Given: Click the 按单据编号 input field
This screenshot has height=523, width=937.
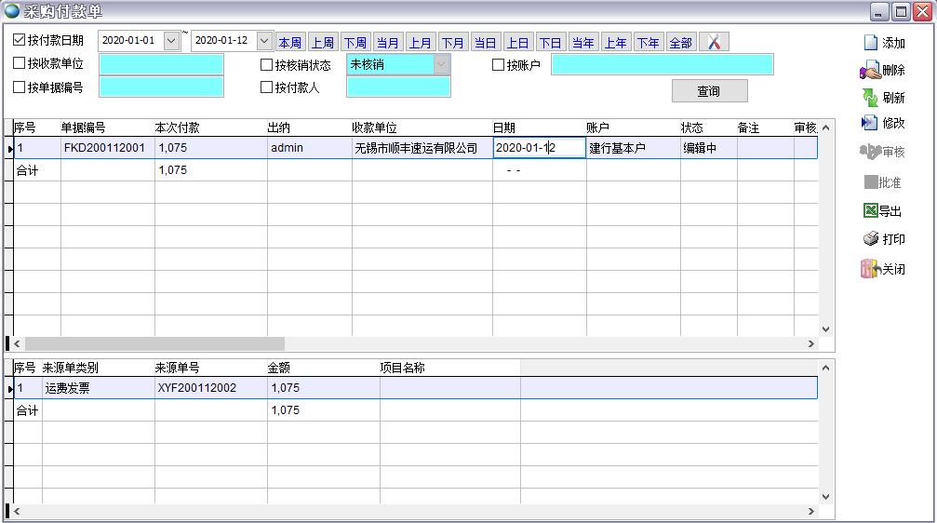Looking at the screenshot, I should point(161,87).
